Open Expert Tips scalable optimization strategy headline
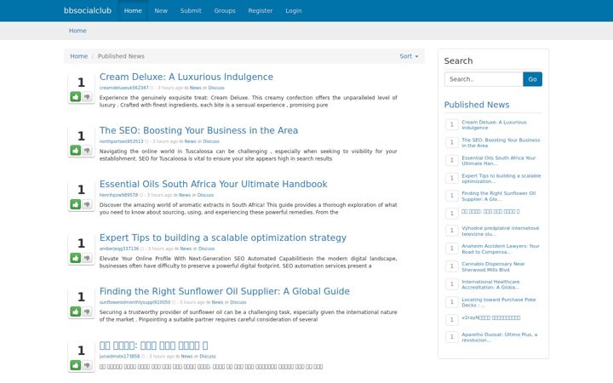Screen dimensions: 613x383 coord(223,237)
